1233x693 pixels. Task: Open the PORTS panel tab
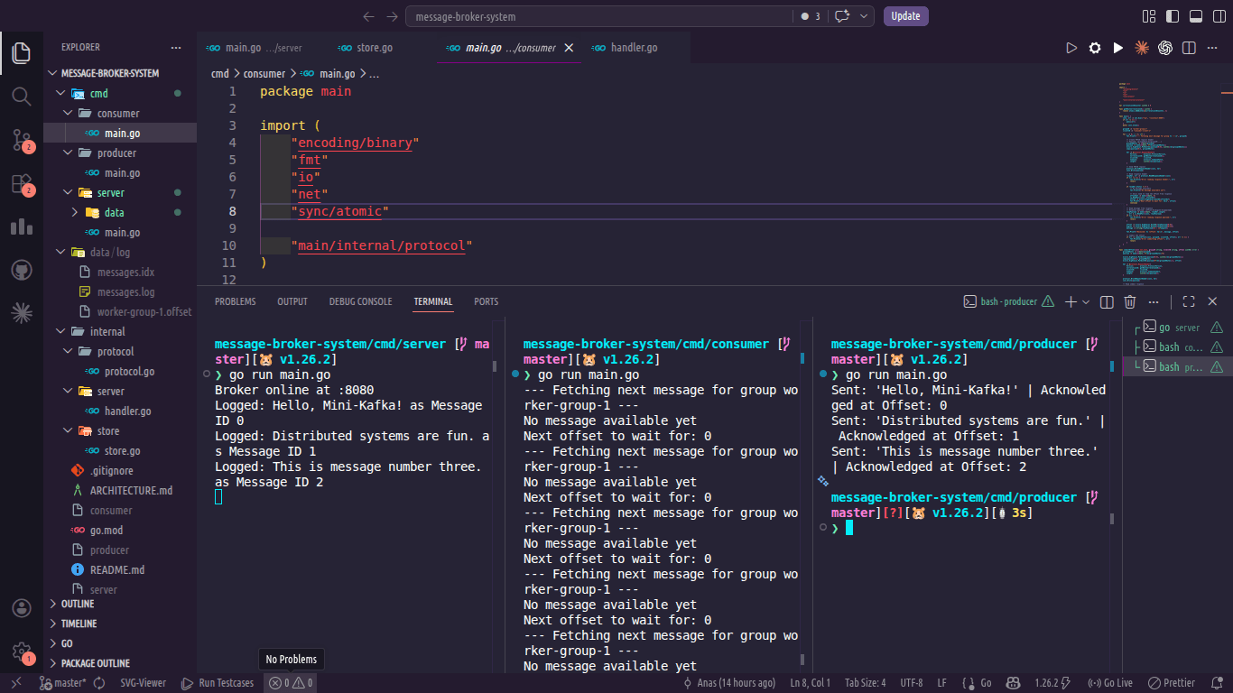tap(486, 301)
